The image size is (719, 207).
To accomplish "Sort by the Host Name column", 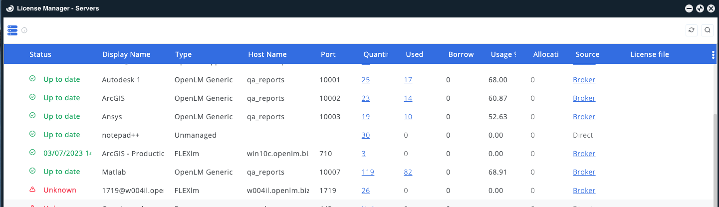I will tap(267, 54).
